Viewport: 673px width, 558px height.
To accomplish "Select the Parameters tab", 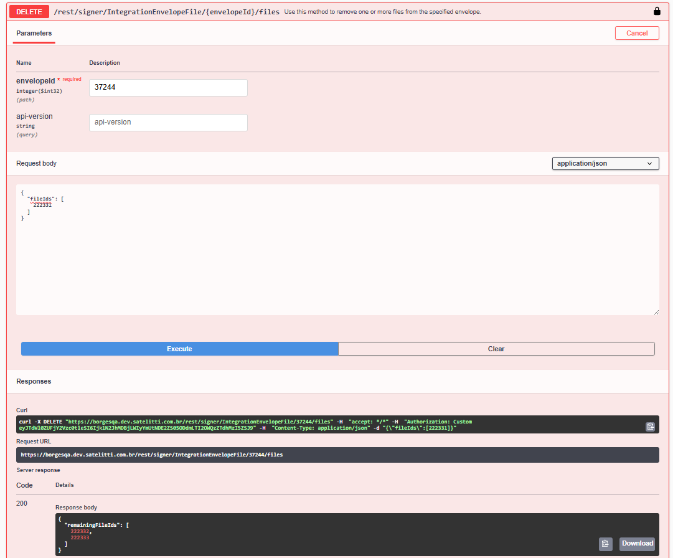I will coord(34,33).
